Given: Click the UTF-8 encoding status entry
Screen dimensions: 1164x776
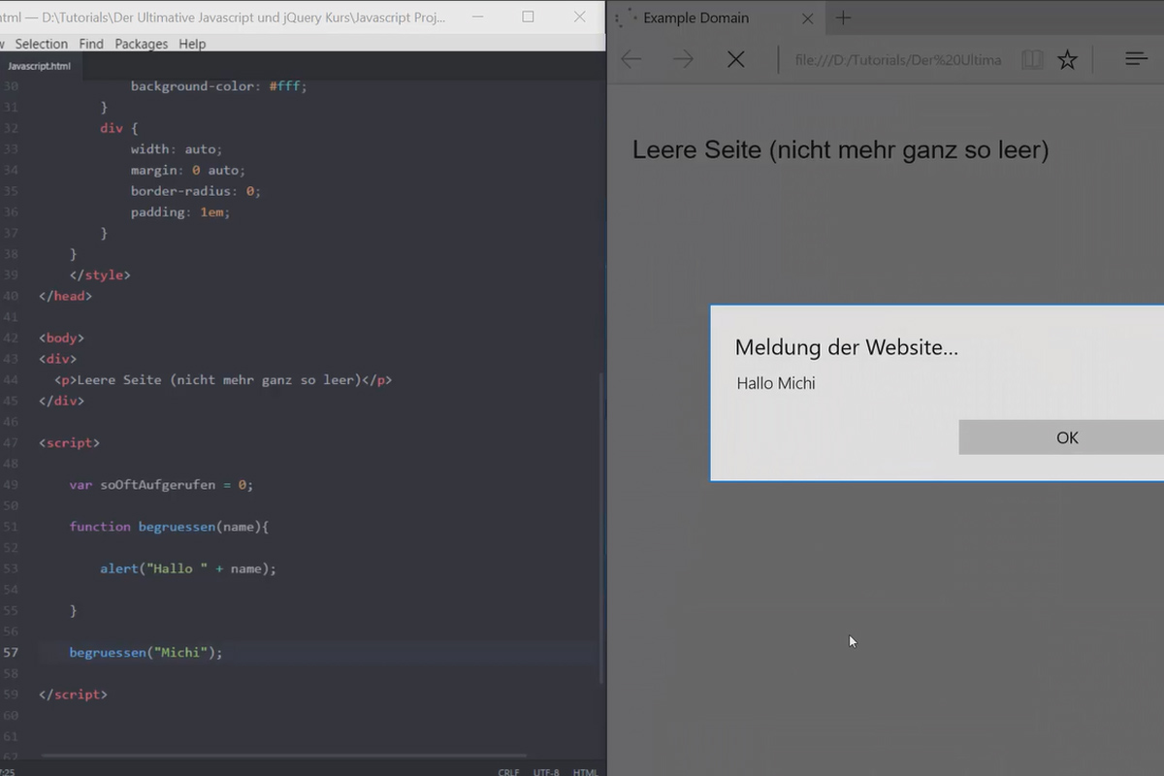Looking at the screenshot, I should point(546,772).
